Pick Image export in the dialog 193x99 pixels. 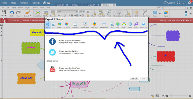tap(59, 25)
